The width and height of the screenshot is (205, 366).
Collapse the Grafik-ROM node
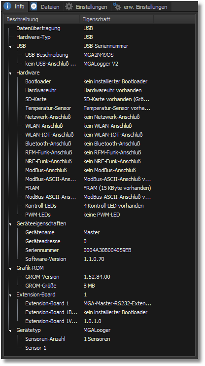tap(10, 268)
